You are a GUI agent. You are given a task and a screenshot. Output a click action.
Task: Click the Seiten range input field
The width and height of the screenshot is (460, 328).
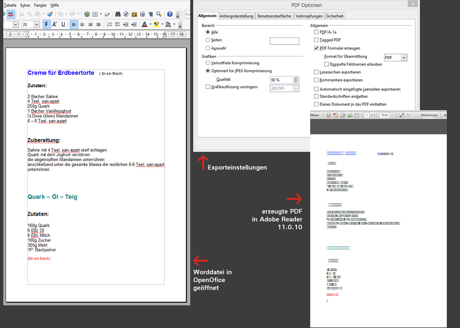tap(284, 41)
